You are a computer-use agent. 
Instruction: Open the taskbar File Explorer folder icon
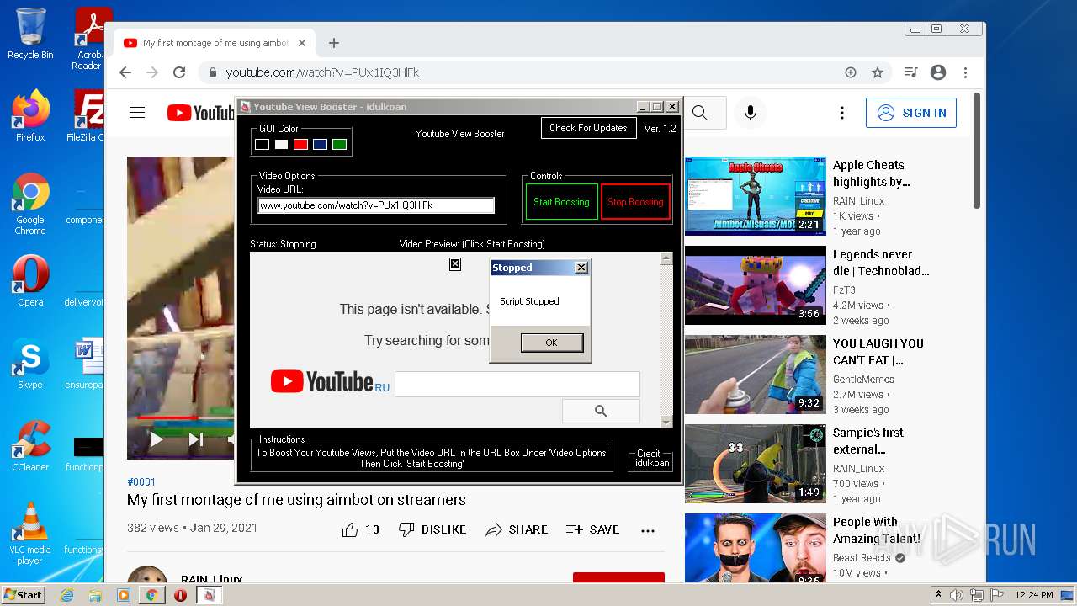pyautogui.click(x=95, y=595)
